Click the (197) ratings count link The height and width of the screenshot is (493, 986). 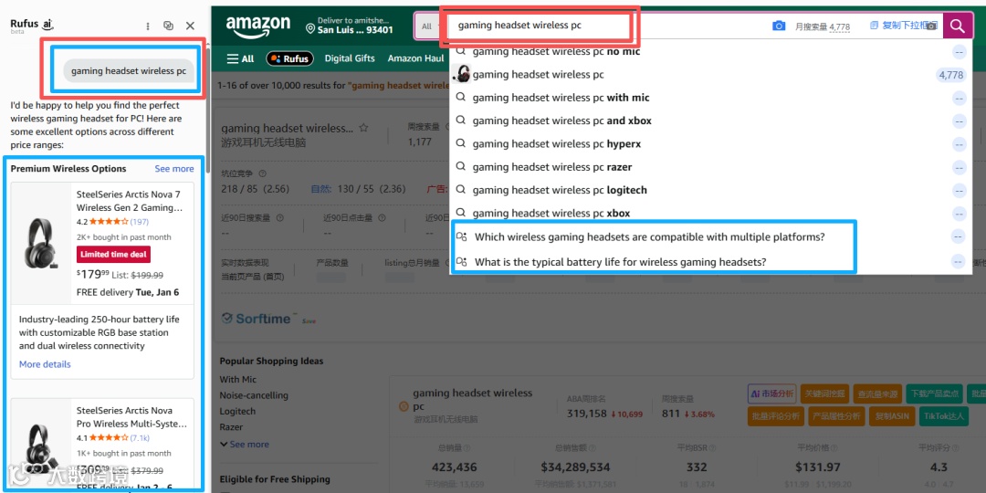pyautogui.click(x=140, y=221)
